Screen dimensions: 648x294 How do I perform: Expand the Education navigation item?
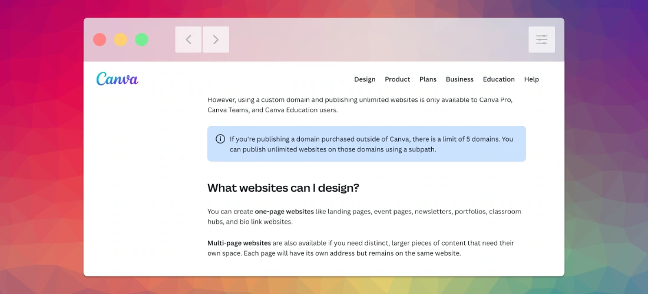[x=498, y=79]
